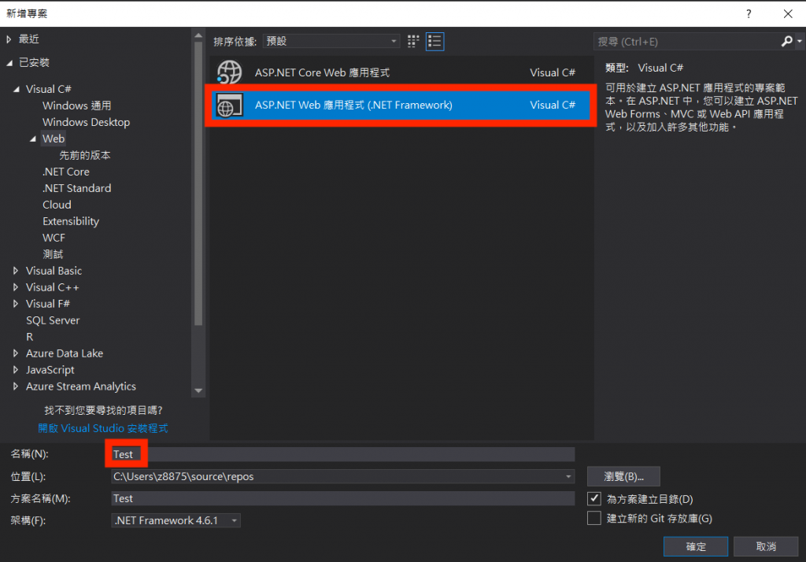
Task: Enable create new Git repository checkbox
Action: 593,518
